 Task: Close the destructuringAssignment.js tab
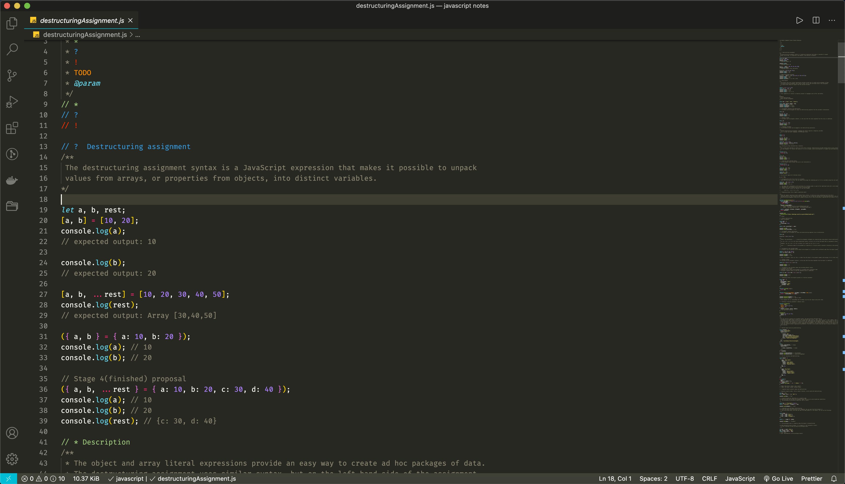point(131,21)
